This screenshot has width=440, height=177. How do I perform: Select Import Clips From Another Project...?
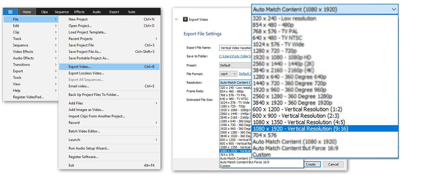109,116
